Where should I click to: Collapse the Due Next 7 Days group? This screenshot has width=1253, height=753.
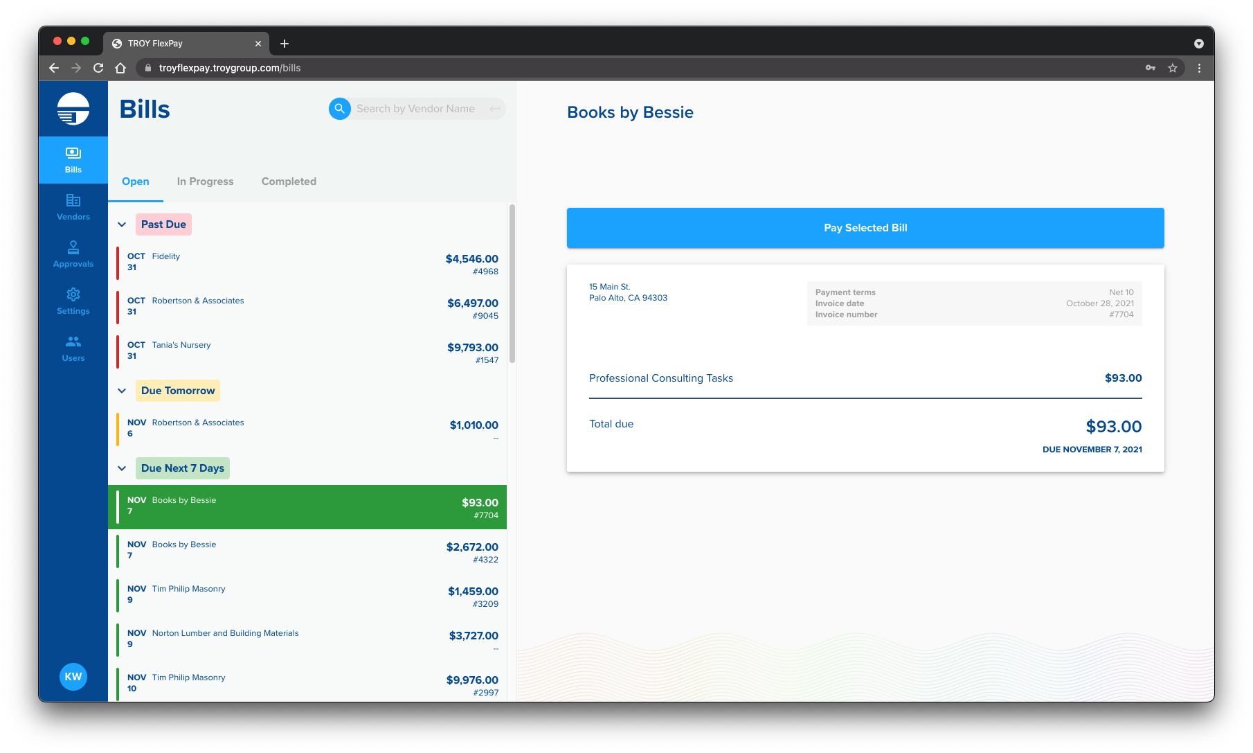coord(122,468)
